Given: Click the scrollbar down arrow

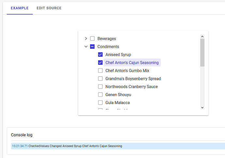Looking at the screenshot, I should (202, 107).
